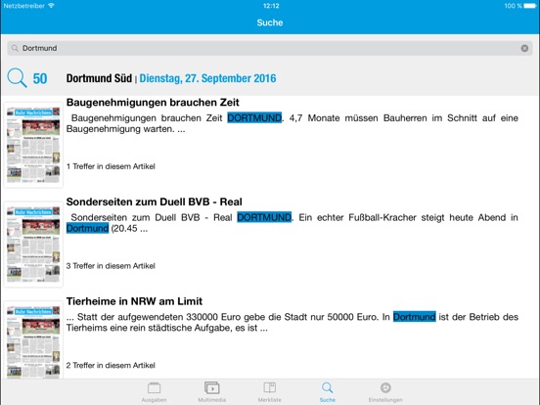Click '1 Treffer in diesem Artikel'
Image resolution: width=540 pixels, height=405 pixels.
(x=111, y=166)
